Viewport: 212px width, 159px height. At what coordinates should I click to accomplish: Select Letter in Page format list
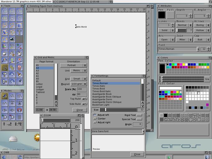pos(39,84)
